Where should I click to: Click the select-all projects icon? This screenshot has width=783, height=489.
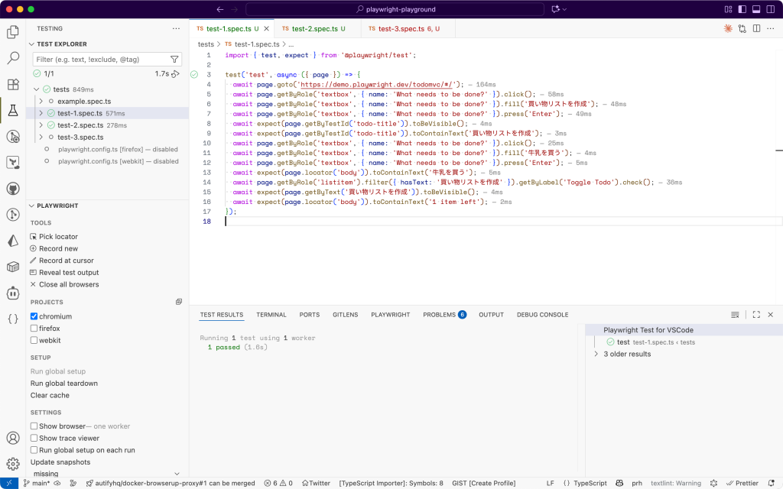coord(179,302)
